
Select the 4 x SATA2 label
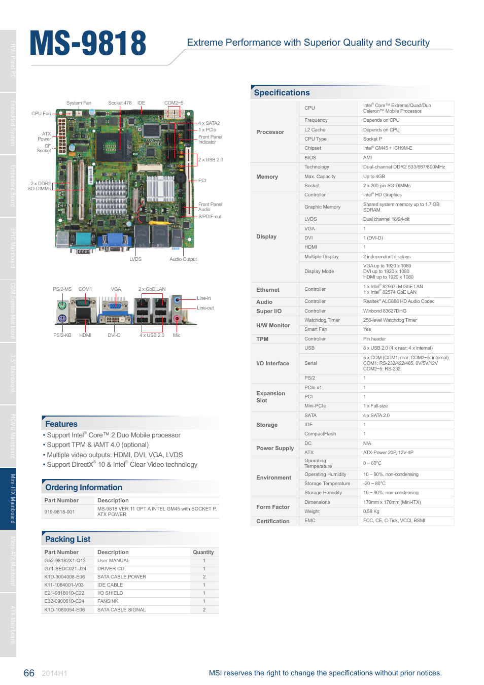pos(209,123)
